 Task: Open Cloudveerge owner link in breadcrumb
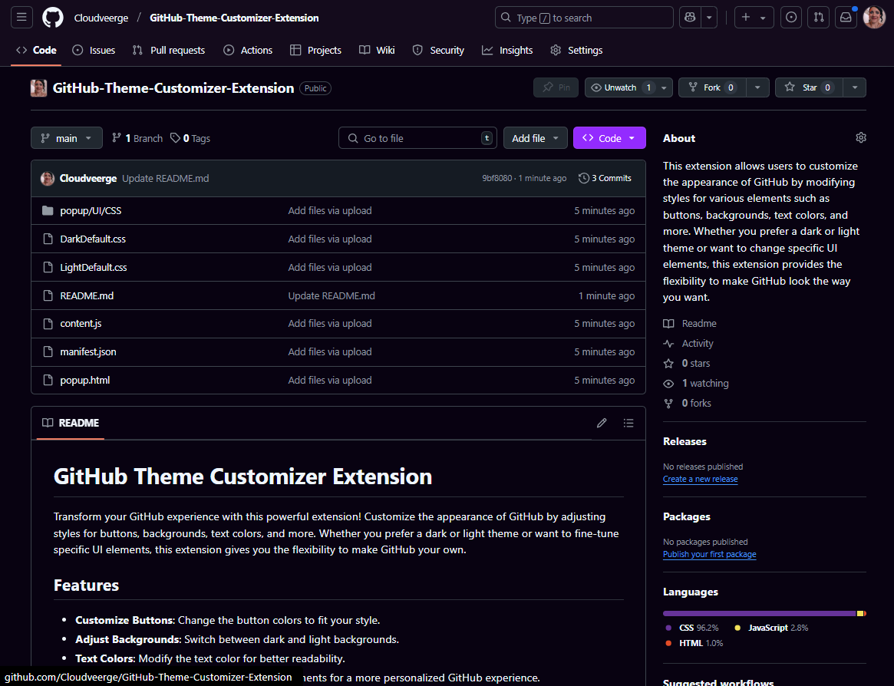(101, 18)
